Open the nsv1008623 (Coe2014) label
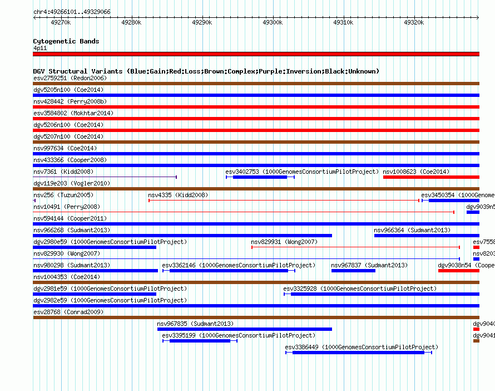This screenshot has width=495, height=391. pos(416,172)
